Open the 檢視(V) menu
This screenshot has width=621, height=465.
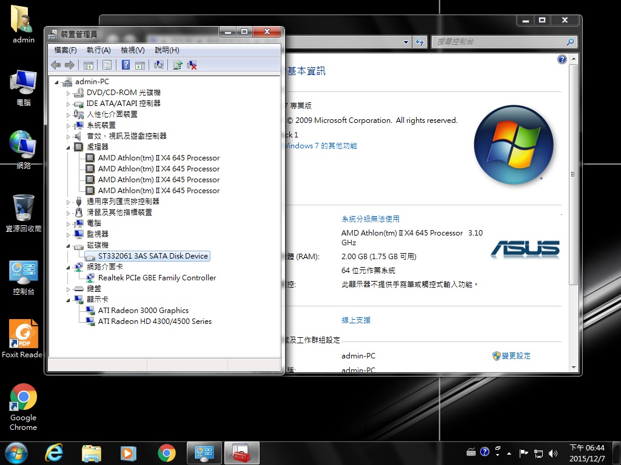pyautogui.click(x=132, y=50)
